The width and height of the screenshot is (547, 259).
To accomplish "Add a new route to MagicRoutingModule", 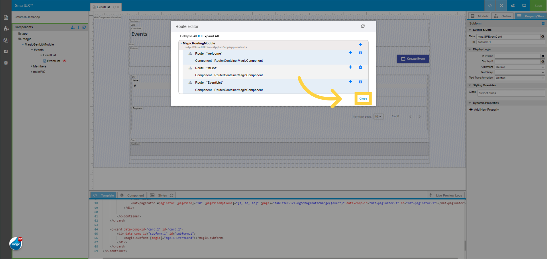I will tap(360, 45).
